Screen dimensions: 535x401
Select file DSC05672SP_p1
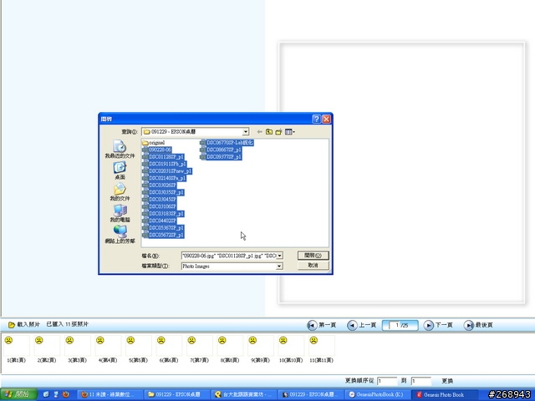coord(163,235)
